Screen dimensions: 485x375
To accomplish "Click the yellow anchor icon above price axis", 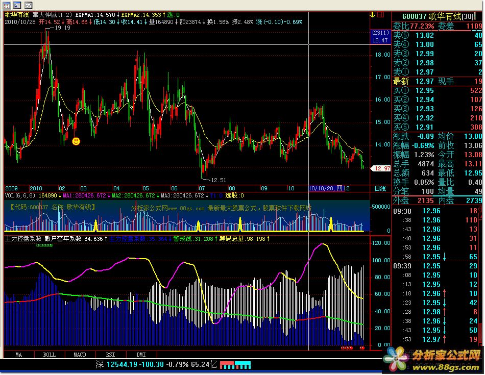I will point(373,14).
